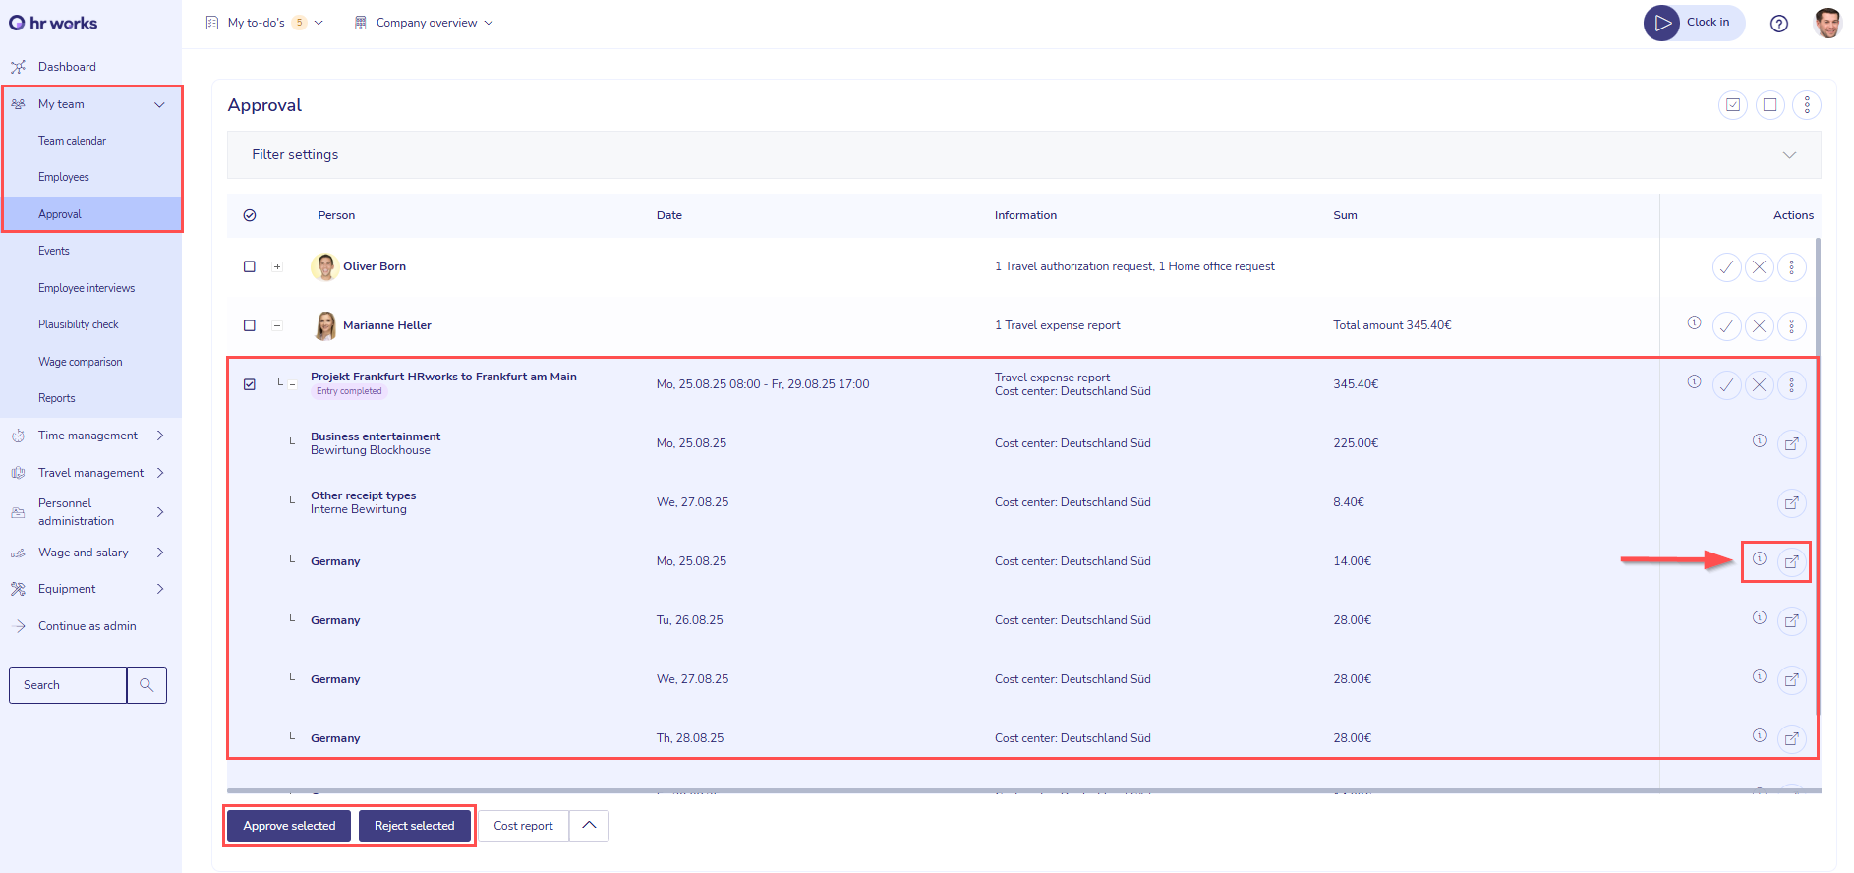Open more options for Oliver Born row
This screenshot has height=873, width=1854.
1791,267
